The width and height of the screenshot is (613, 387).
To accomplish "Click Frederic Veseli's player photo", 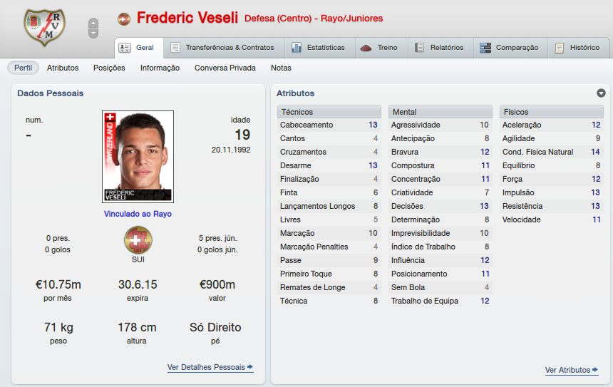I will [x=138, y=157].
